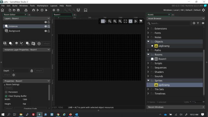Lock the Instances layer

pos(49,26)
